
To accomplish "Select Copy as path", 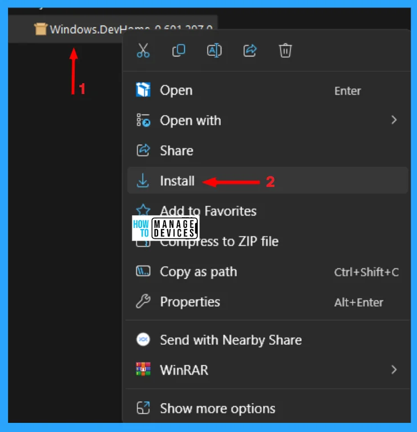I will (268, 271).
